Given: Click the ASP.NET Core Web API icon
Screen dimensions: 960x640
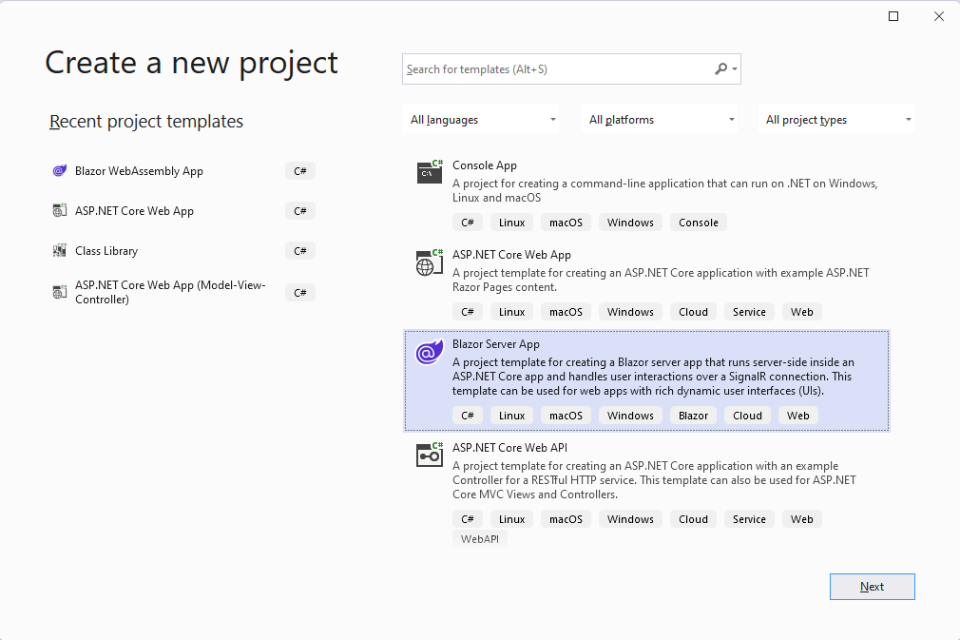Looking at the screenshot, I should coord(430,456).
